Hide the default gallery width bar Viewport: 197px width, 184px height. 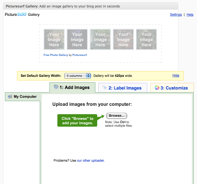(x=176, y=75)
